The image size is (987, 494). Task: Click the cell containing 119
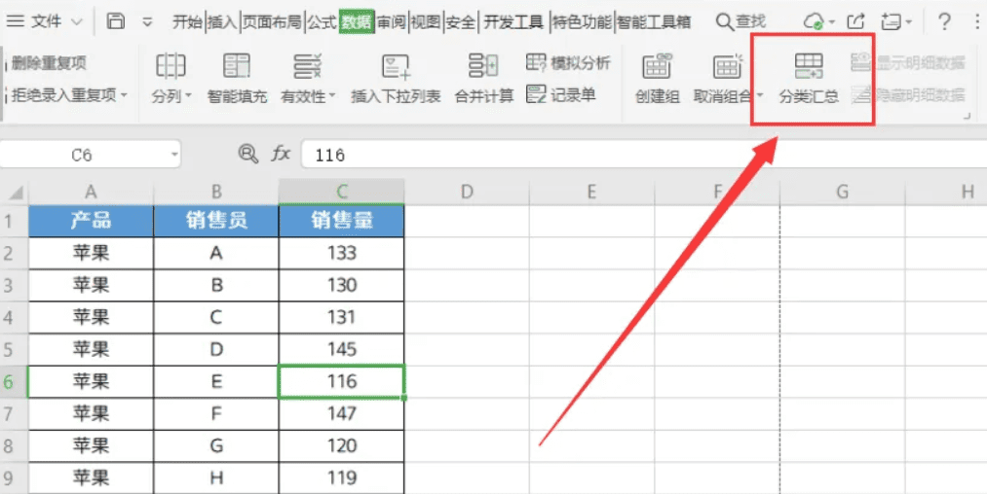click(x=342, y=478)
